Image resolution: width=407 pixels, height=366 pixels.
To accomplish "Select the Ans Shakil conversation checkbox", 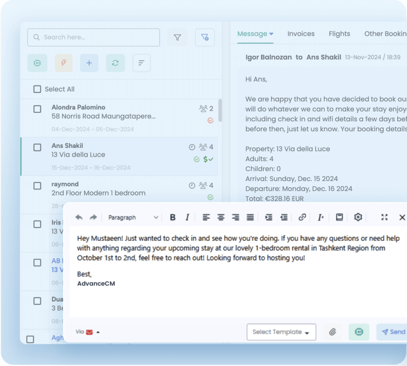I will pyautogui.click(x=38, y=147).
